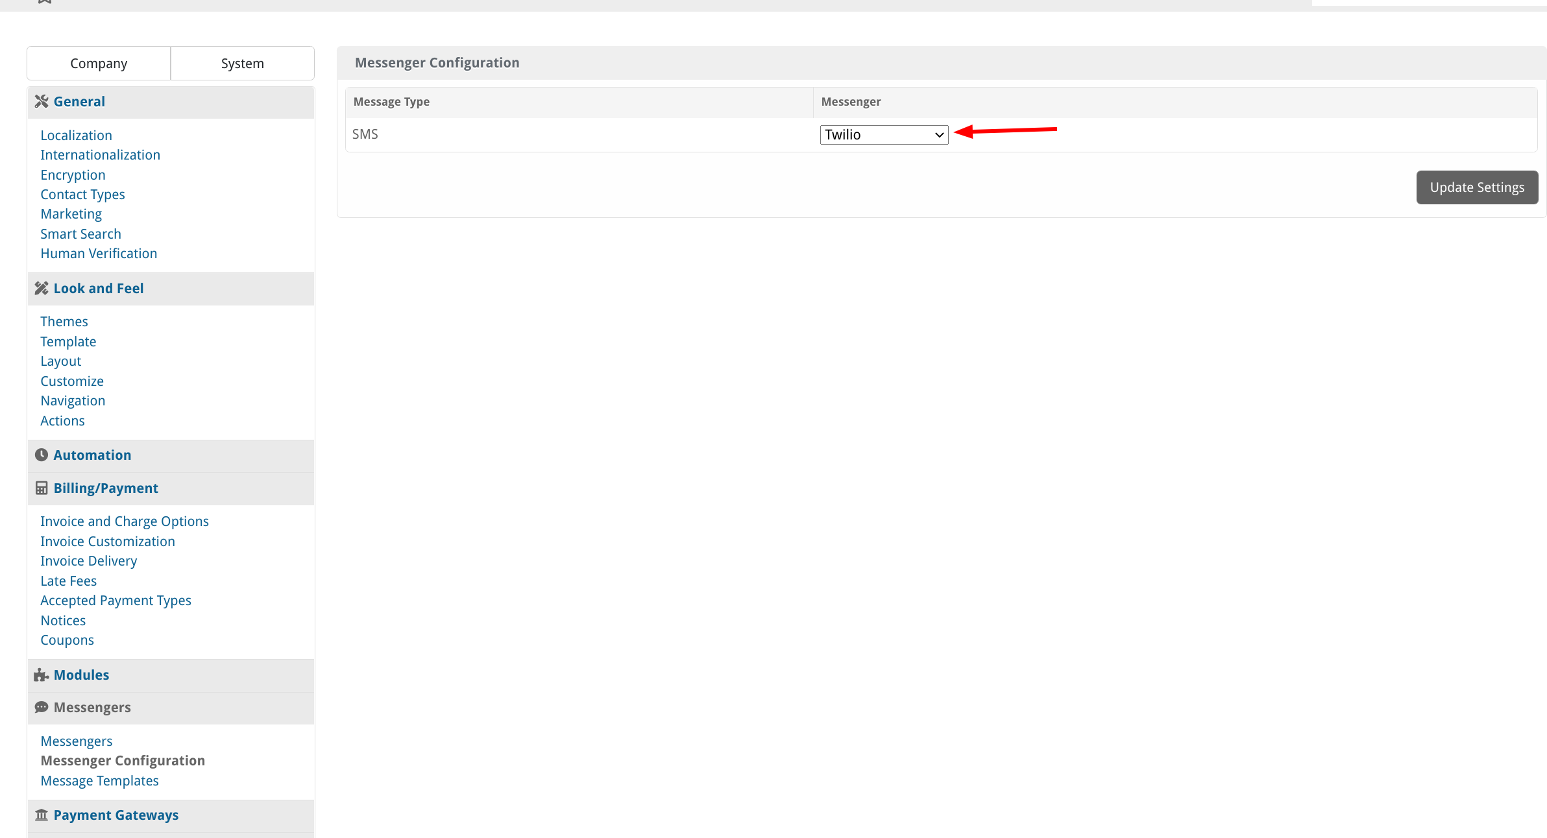The width and height of the screenshot is (1547, 838).
Task: Open Message Templates link
Action: click(x=99, y=780)
